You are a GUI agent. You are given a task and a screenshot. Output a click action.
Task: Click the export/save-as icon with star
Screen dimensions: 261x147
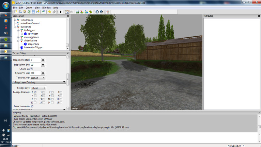pyautogui.click(x=38, y=12)
